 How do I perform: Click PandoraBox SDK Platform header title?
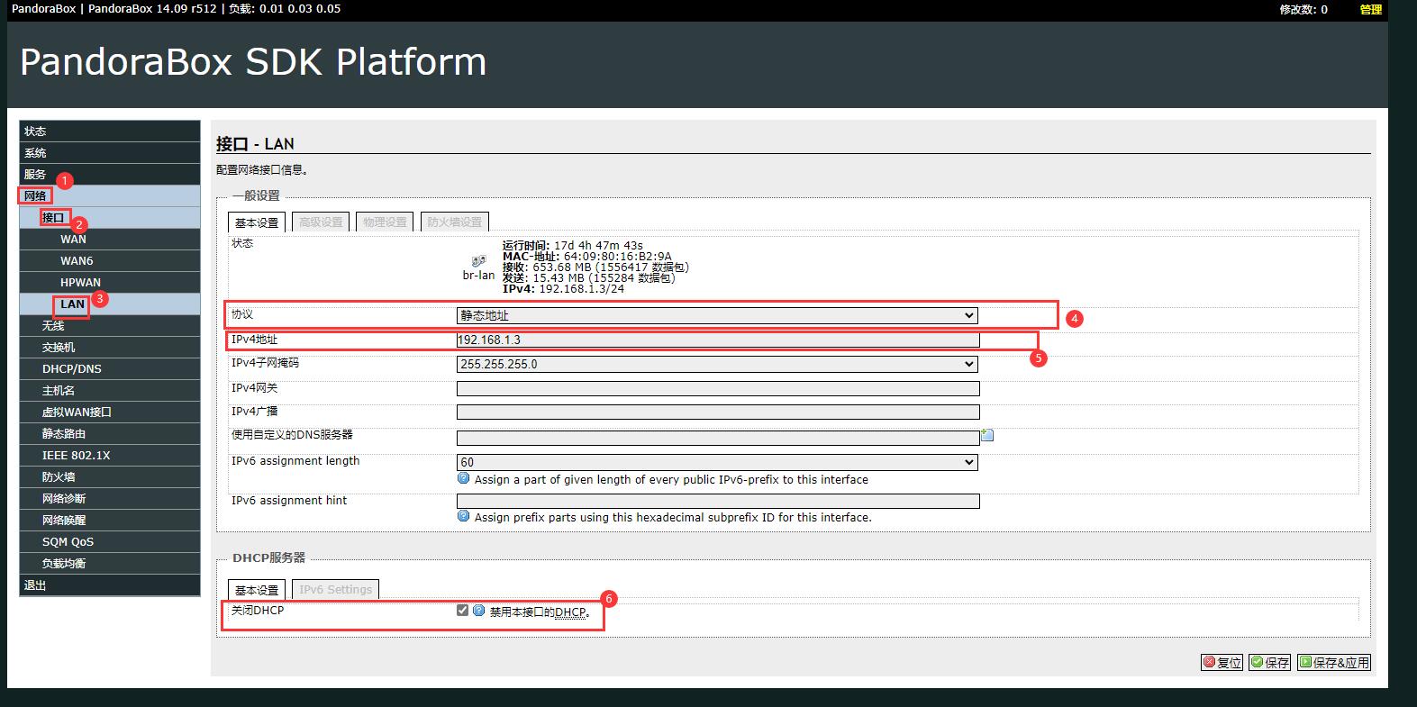[253, 62]
